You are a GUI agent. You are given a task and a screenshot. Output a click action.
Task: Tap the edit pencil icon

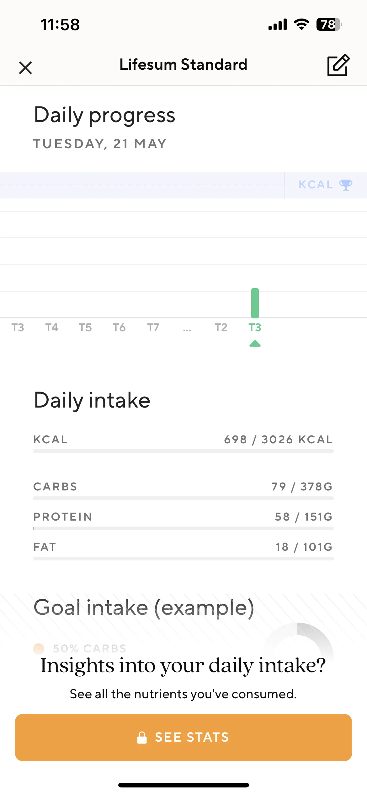(x=338, y=65)
